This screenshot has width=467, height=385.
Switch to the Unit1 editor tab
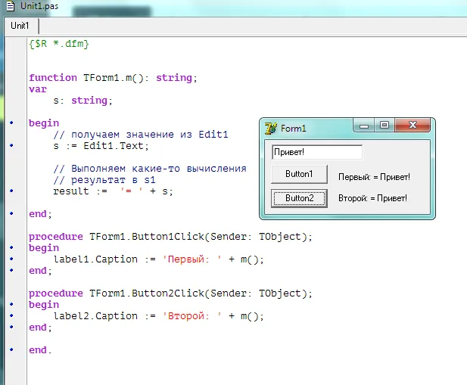20,25
